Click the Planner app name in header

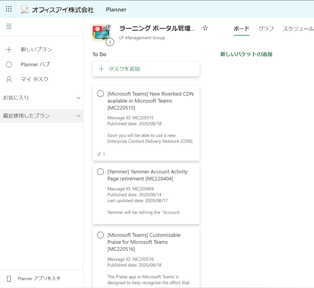click(116, 9)
